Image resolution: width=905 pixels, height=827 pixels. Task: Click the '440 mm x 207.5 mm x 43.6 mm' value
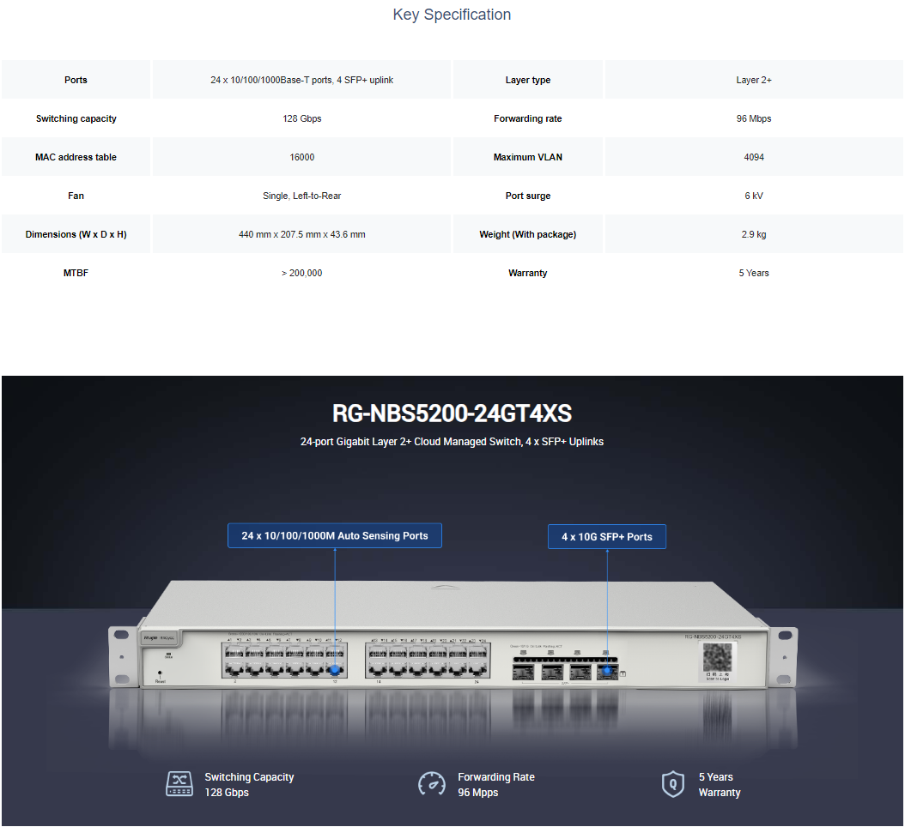(302, 235)
